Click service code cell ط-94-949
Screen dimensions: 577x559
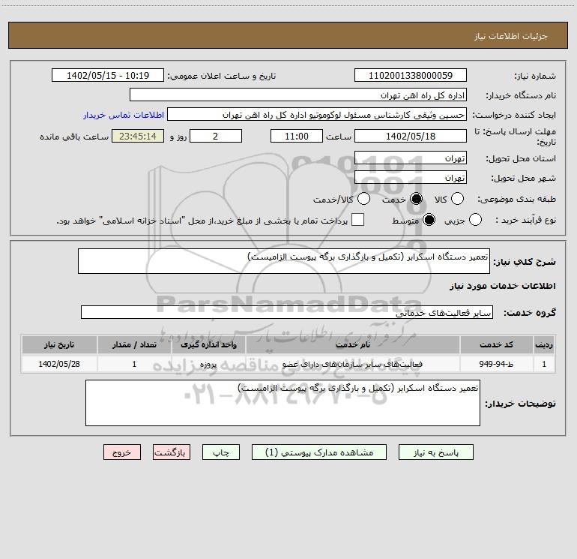point(496,364)
